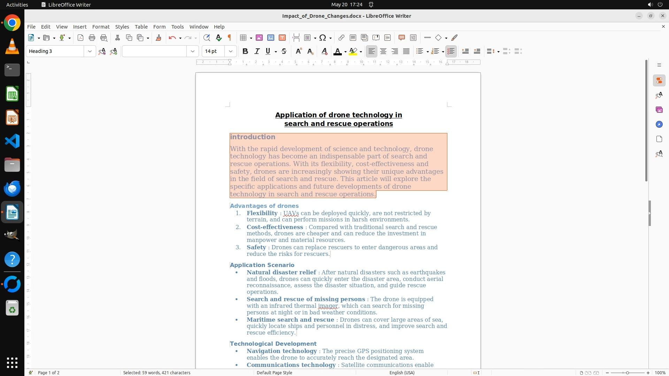The height and width of the screenshot is (376, 669).
Task: Open the sidebar Navigator panel icon
Action: coord(659,124)
